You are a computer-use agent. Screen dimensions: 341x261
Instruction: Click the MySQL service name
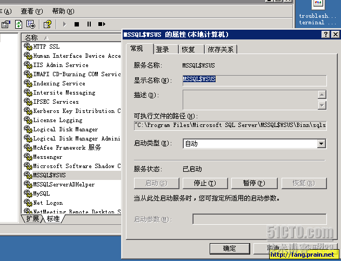(x=41, y=193)
